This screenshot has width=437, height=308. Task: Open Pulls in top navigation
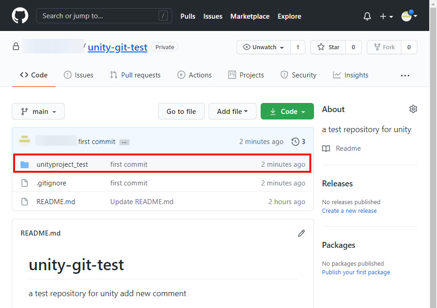coord(188,16)
